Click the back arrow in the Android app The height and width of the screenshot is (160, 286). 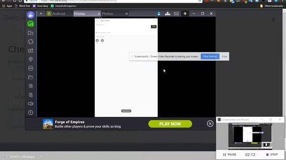click(97, 21)
